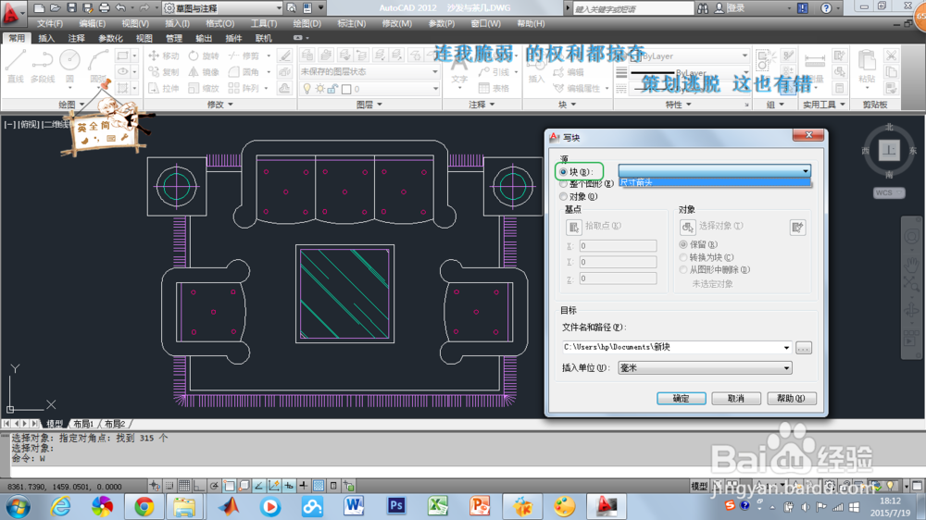Select the Move (移动) tool
The image size is (926, 520).
coord(164,56)
